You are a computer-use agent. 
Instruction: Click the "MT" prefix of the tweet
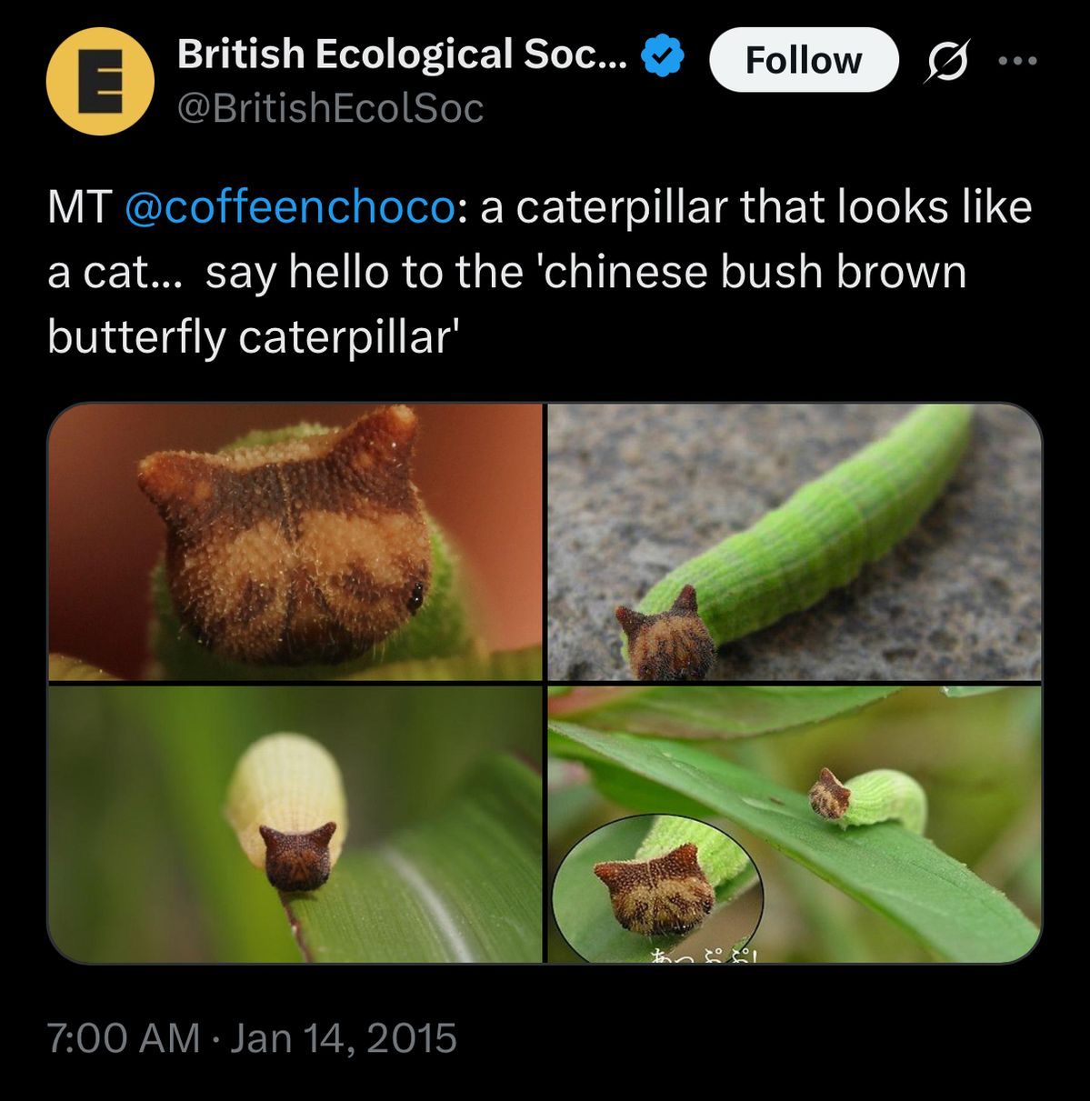pos(78,207)
